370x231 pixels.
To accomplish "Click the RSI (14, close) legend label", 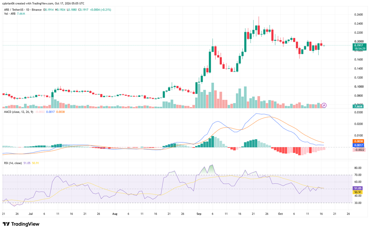I will pyautogui.click(x=13, y=163).
